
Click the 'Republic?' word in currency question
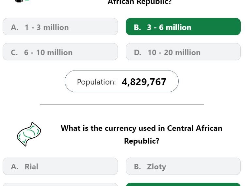click(141, 141)
